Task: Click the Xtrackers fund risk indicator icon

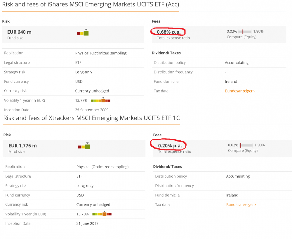Action: point(84,146)
